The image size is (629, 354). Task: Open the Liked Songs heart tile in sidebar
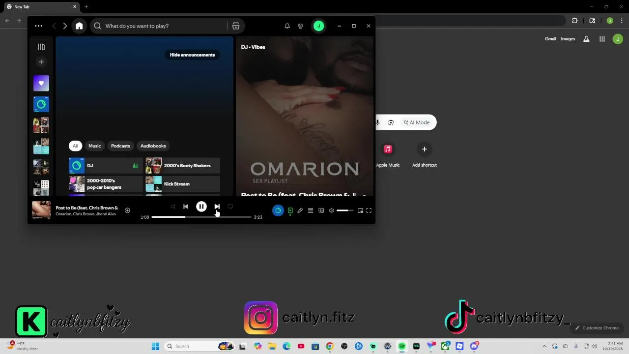click(x=41, y=84)
